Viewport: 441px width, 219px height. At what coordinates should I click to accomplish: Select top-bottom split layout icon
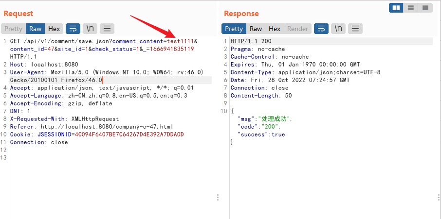411,8
